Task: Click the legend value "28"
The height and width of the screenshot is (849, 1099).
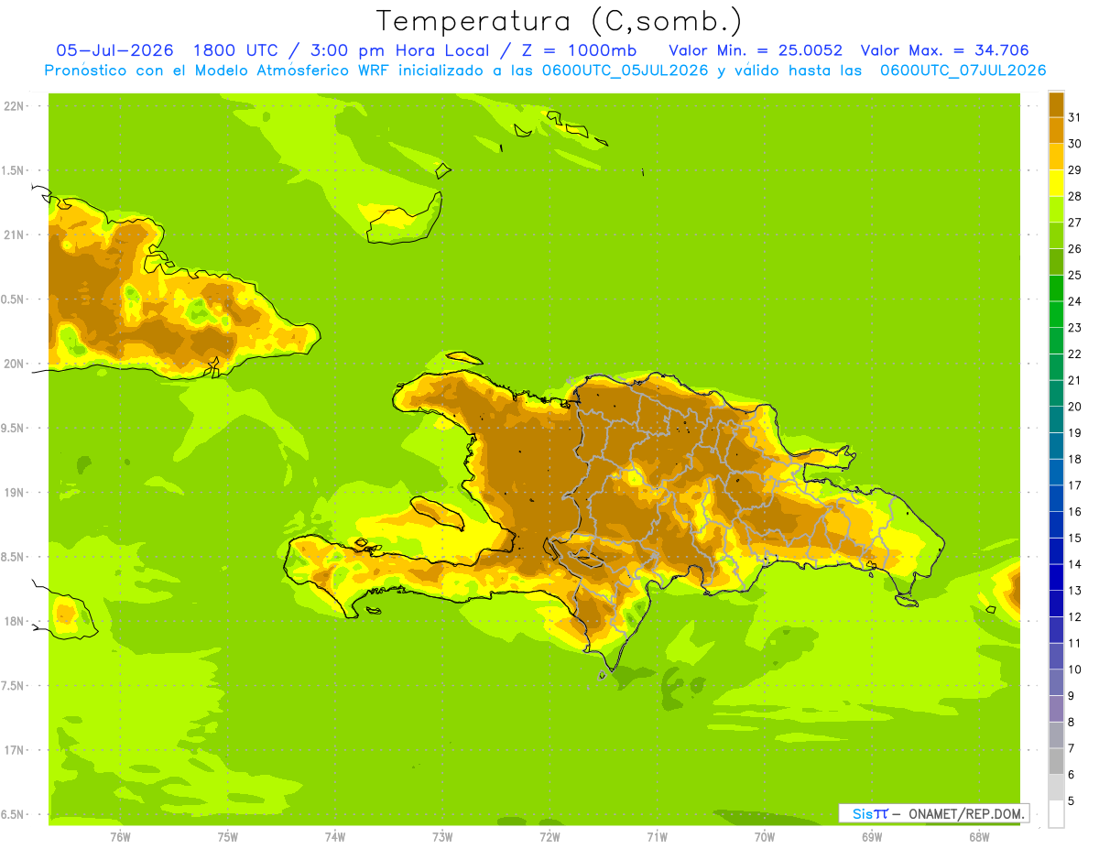Action: tap(1074, 196)
